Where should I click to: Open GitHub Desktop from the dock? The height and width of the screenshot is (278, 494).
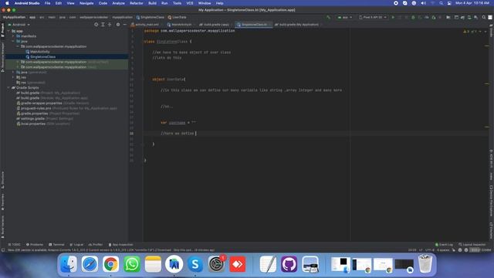289,264
